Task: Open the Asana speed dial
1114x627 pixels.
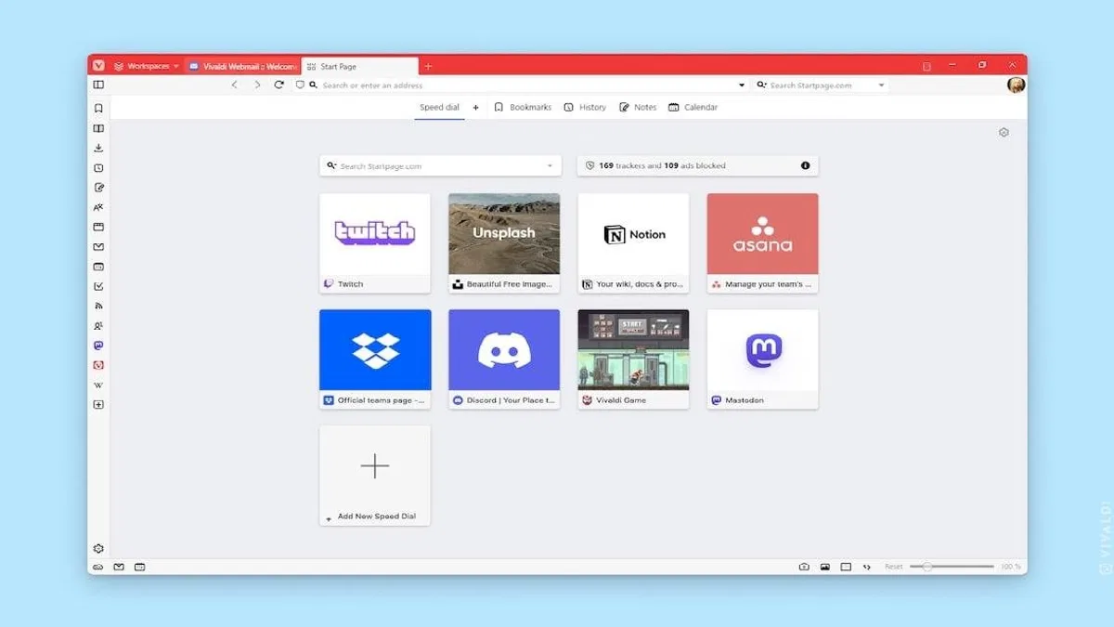Action: tap(762, 242)
